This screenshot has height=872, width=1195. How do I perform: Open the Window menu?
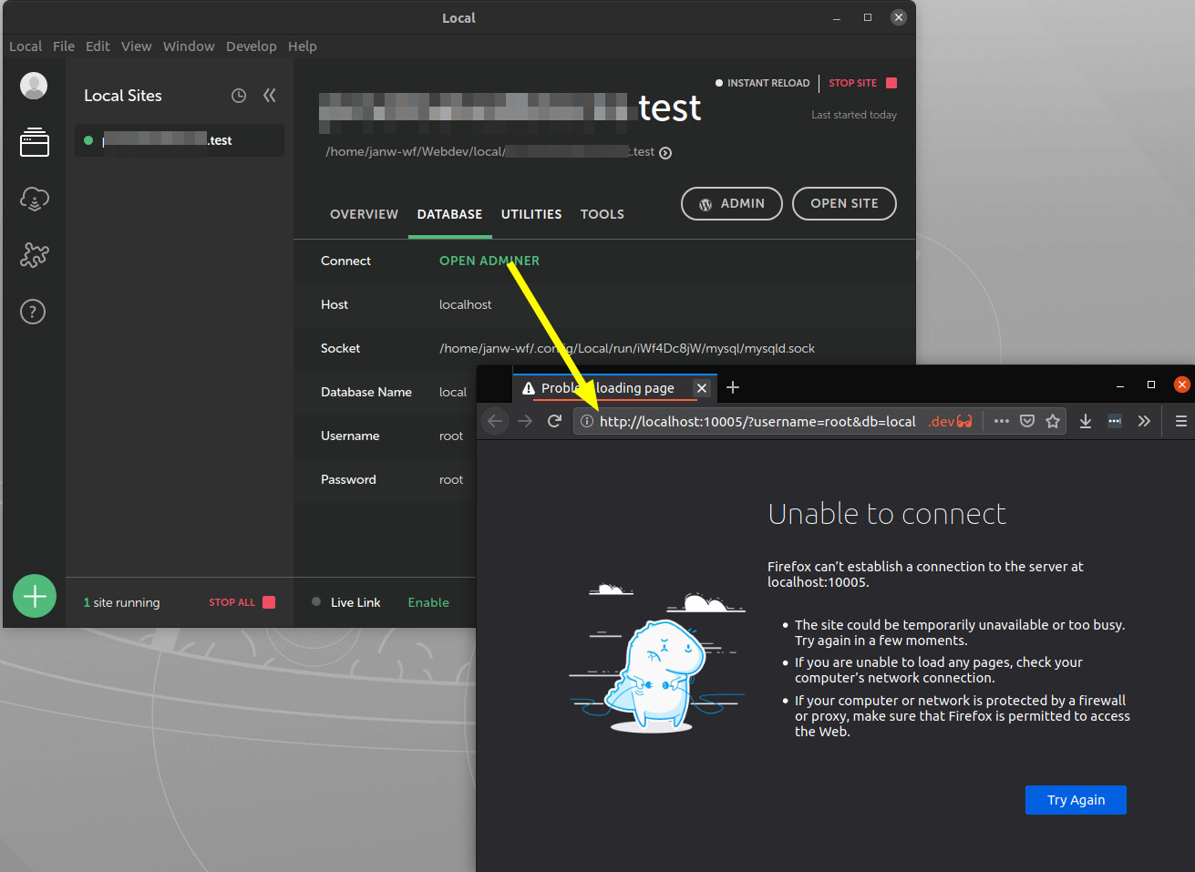pos(189,46)
